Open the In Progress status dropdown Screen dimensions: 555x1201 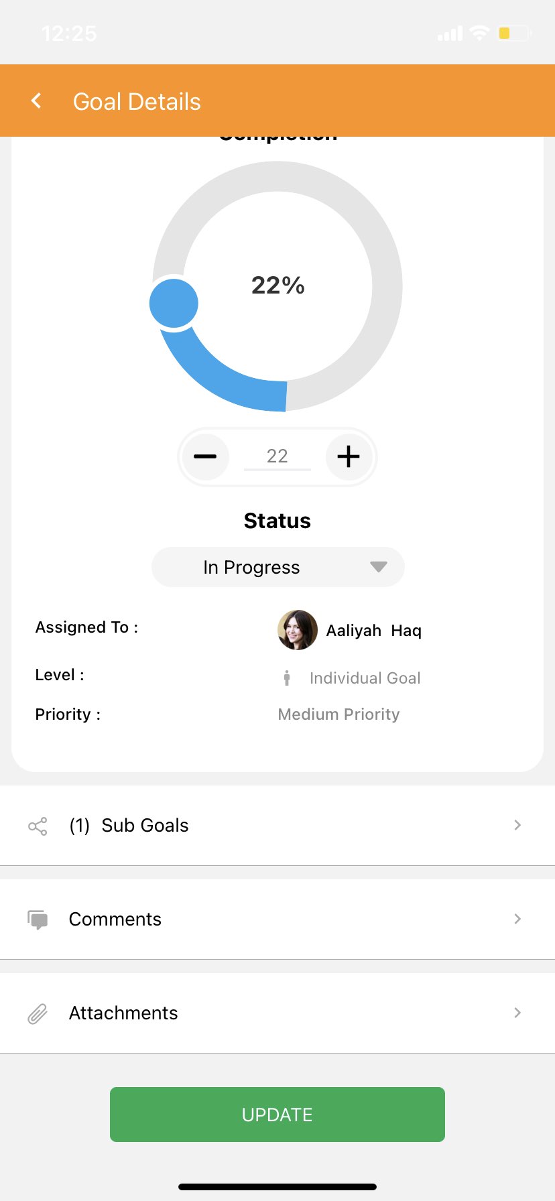(277, 567)
